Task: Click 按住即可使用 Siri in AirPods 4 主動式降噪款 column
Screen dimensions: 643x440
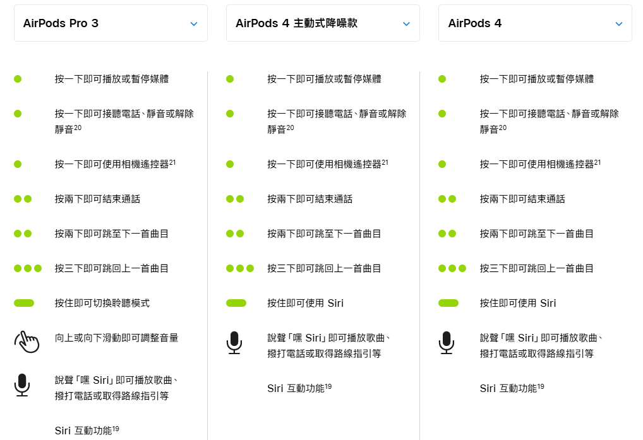Action: click(x=306, y=303)
